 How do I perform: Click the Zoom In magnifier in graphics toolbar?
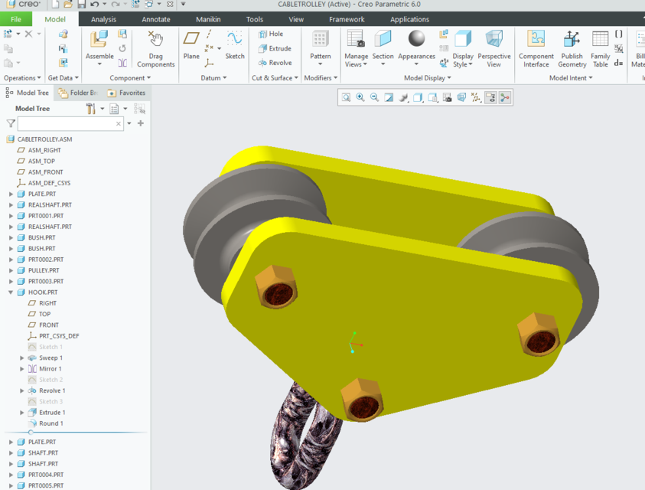coord(360,97)
